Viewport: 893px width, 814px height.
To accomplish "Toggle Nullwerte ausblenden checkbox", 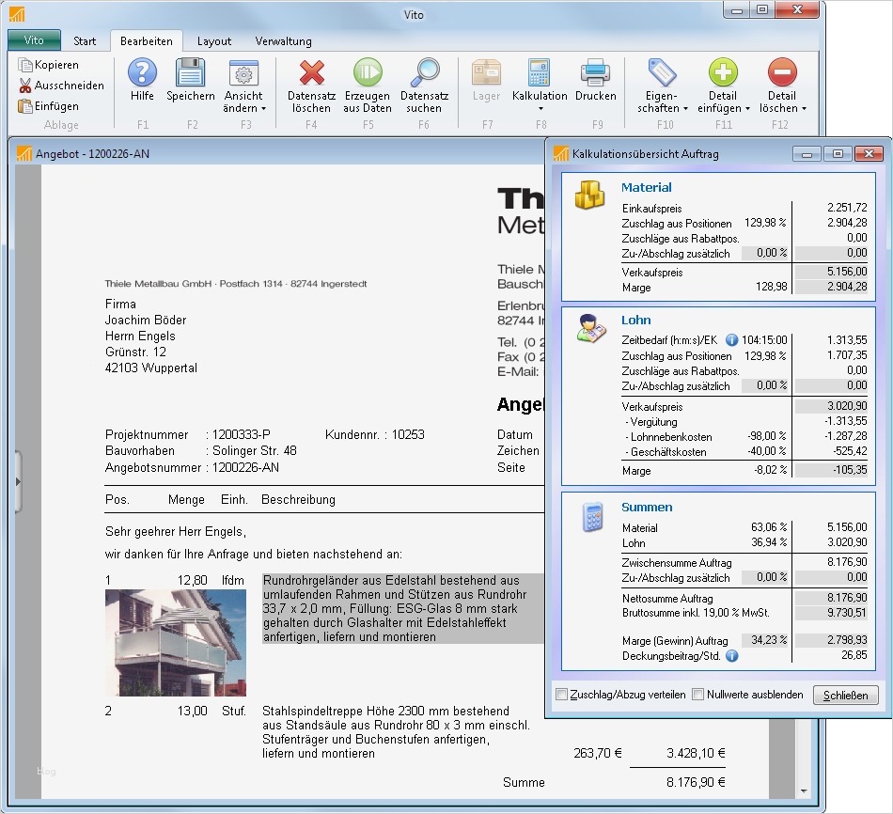I will (x=698, y=695).
